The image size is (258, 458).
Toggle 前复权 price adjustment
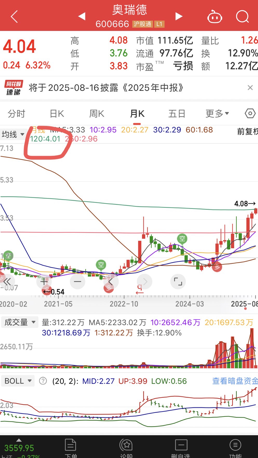coord(247,132)
